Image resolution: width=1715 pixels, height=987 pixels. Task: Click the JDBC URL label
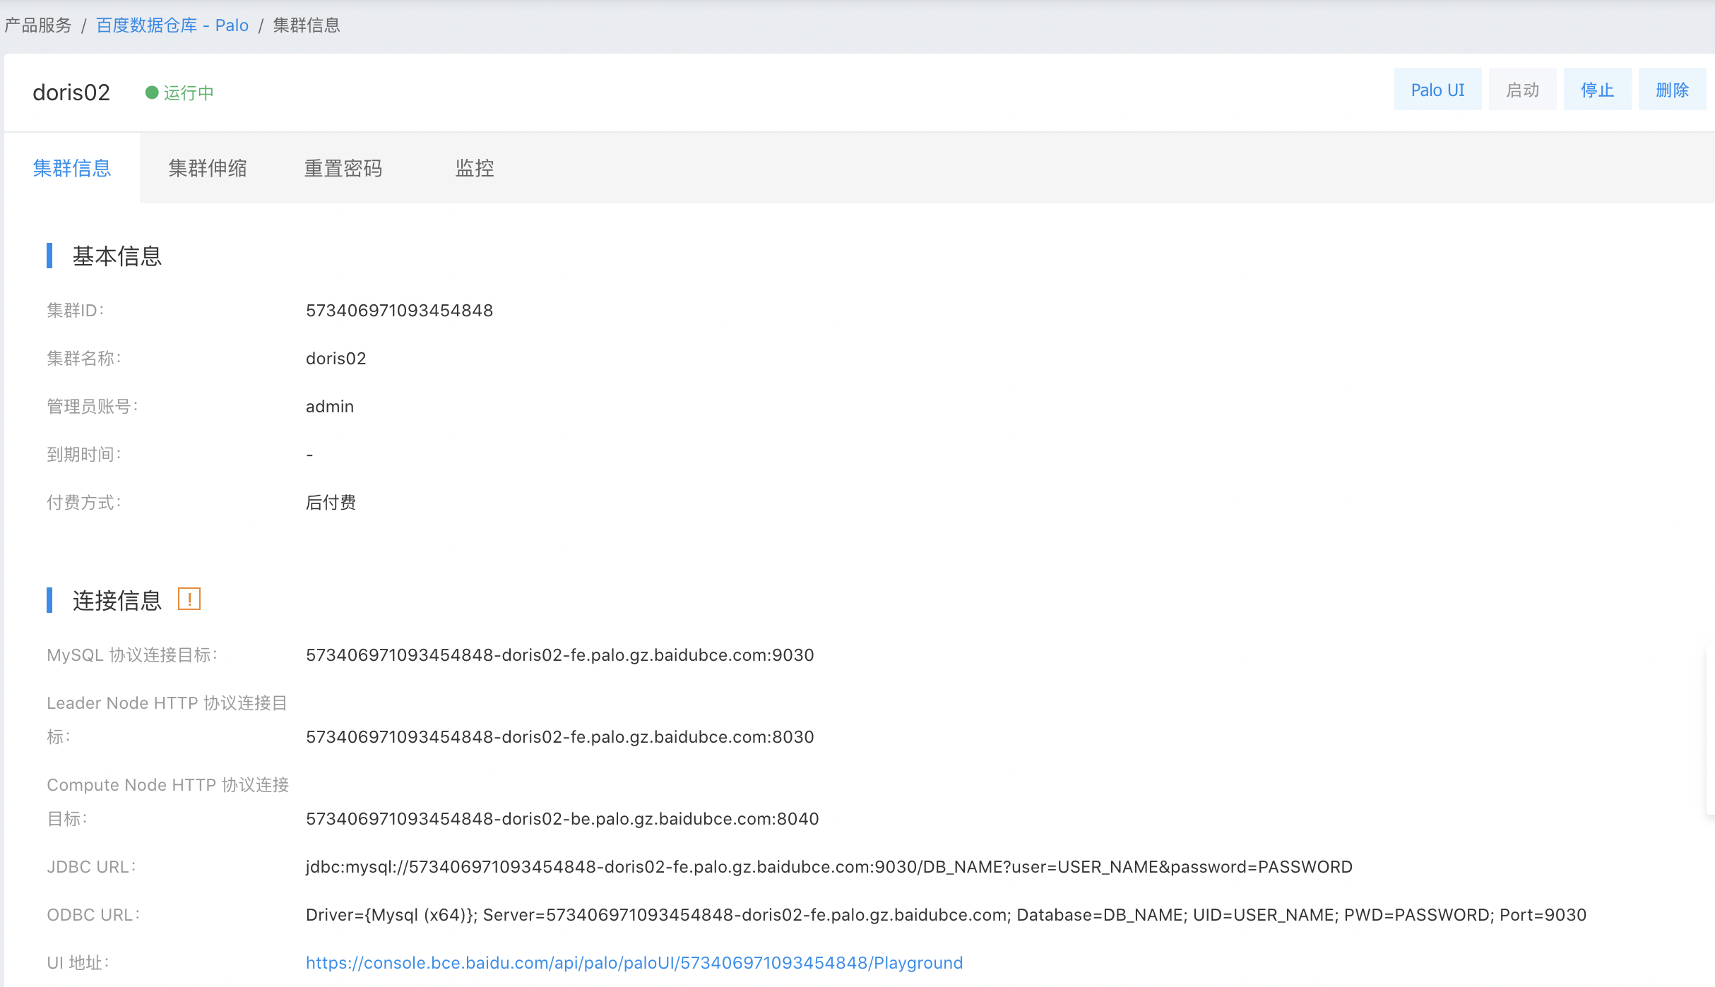click(x=91, y=867)
